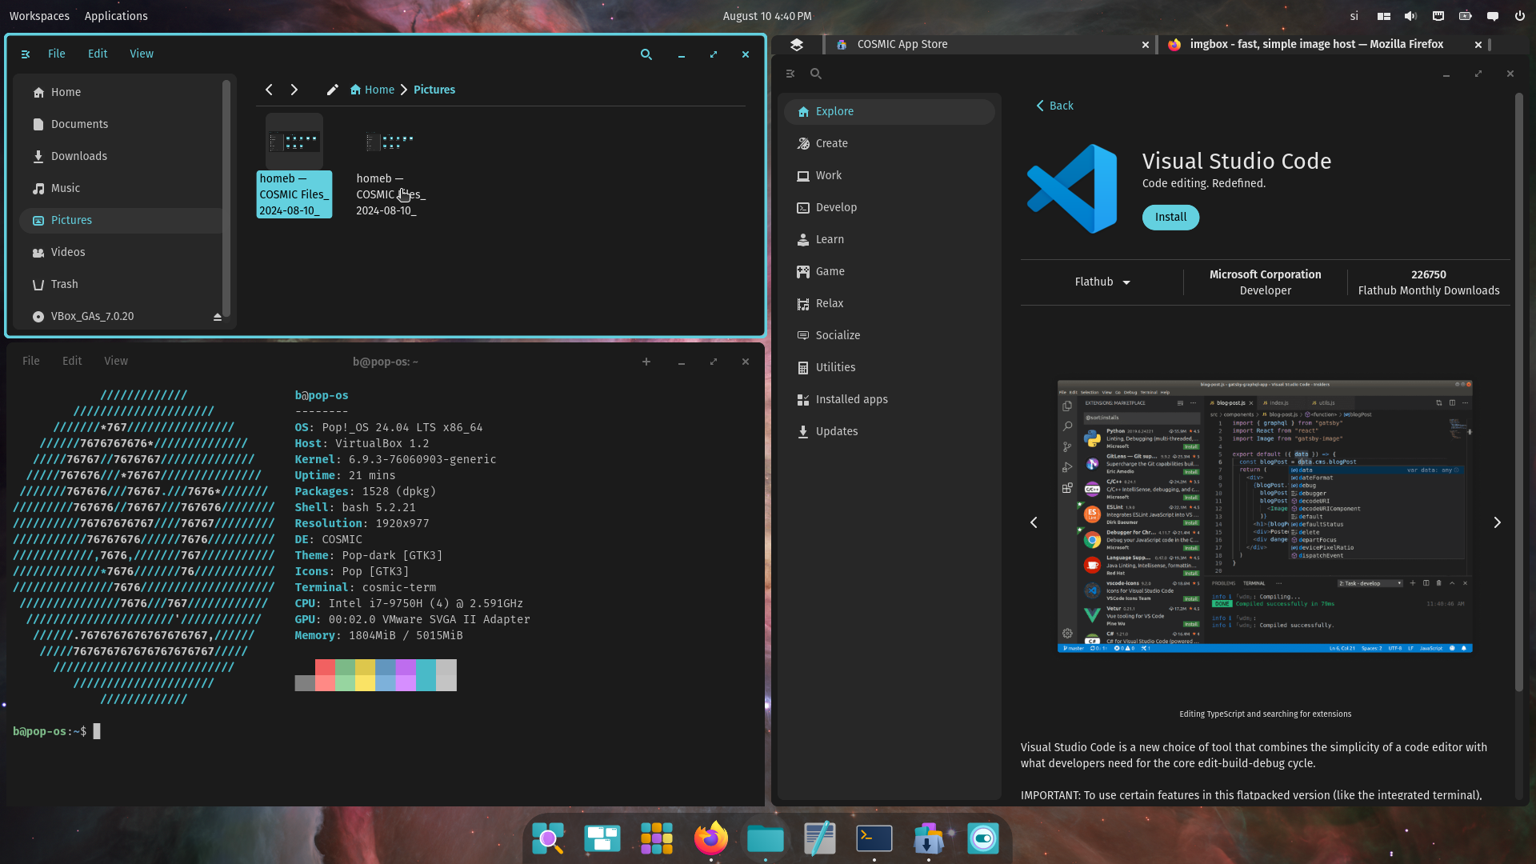Open Edit menu in Files window
This screenshot has height=864, width=1536.
click(x=98, y=54)
